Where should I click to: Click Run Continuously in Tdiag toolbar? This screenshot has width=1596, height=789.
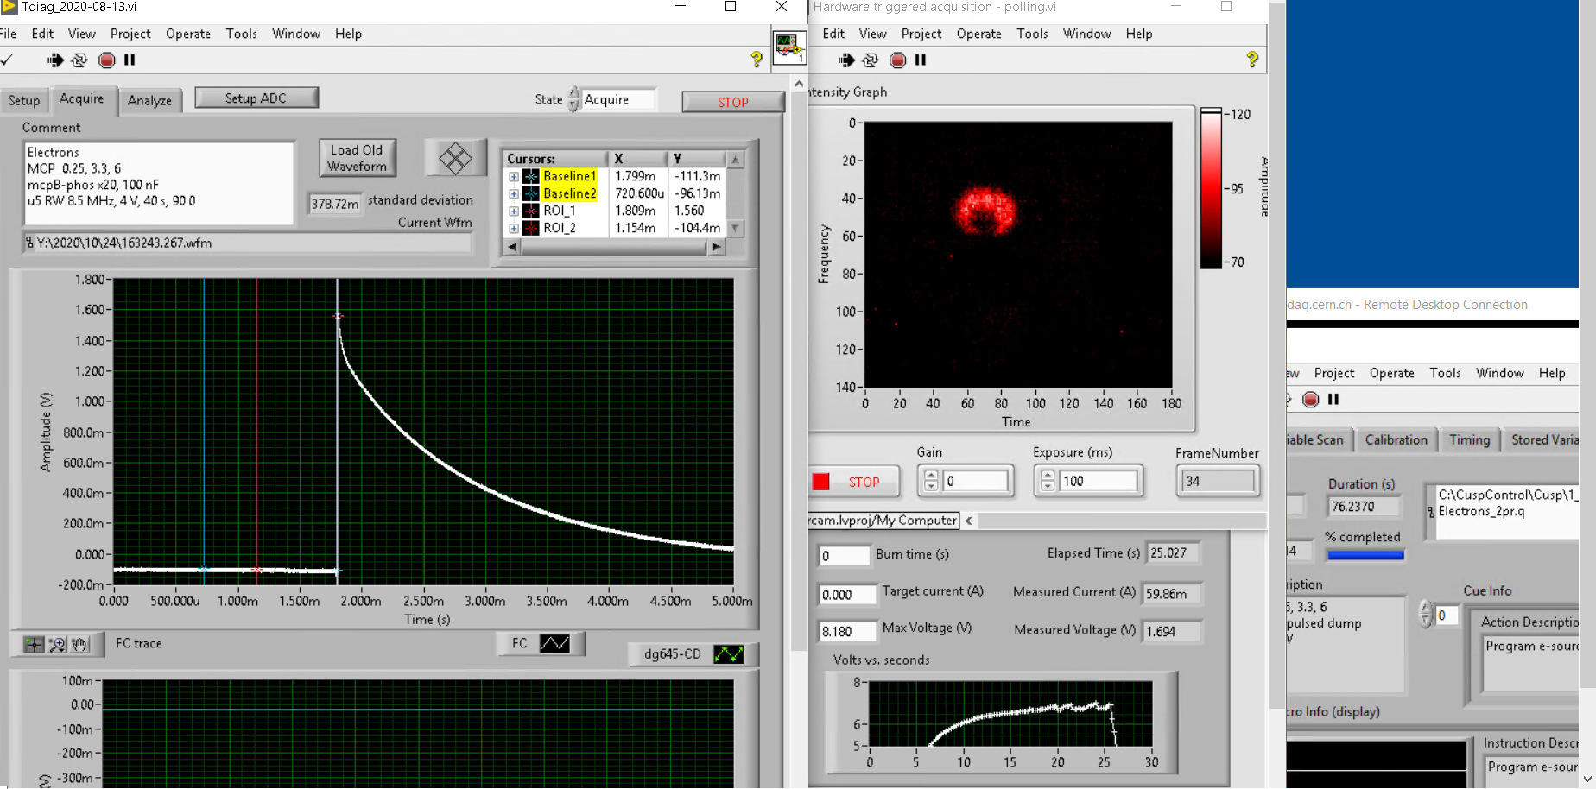point(79,60)
